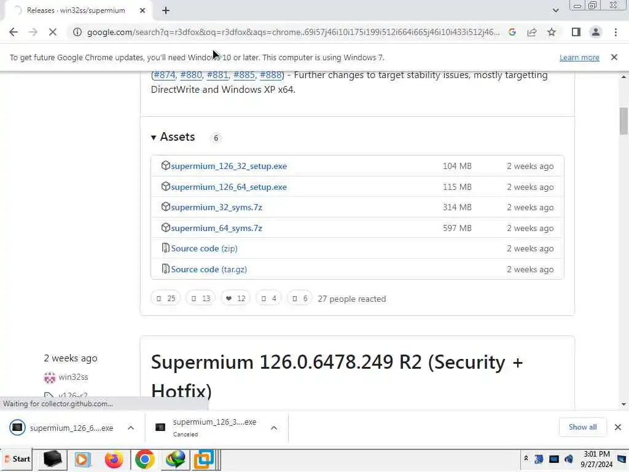Click zip file icon beside Source code (zip)
Viewport: 629px width, 472px height.
click(x=165, y=248)
